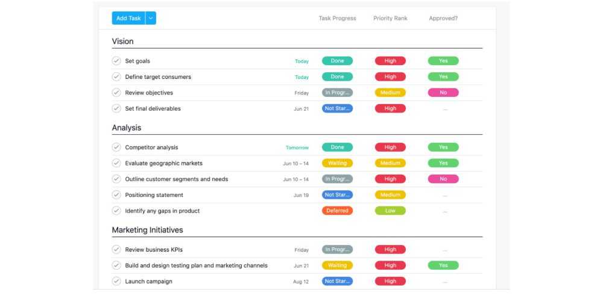This screenshot has height=301, width=603.
Task: Set empty approval field for Review business KPIs
Action: click(444, 250)
